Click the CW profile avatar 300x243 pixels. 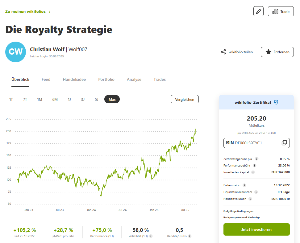click(x=16, y=52)
